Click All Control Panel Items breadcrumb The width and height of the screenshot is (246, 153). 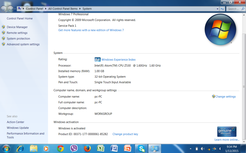[63, 9]
